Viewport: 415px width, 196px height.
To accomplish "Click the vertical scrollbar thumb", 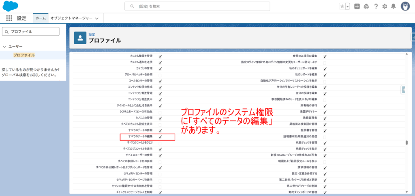I will [x=407, y=143].
